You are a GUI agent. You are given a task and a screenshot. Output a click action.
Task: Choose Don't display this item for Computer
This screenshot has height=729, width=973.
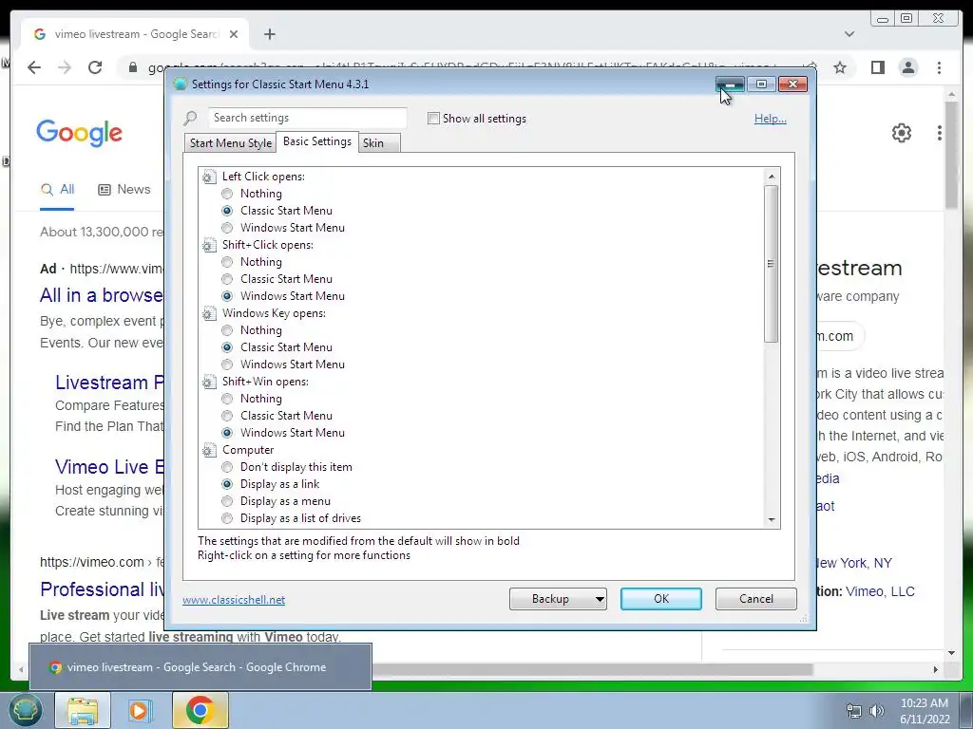click(x=227, y=467)
